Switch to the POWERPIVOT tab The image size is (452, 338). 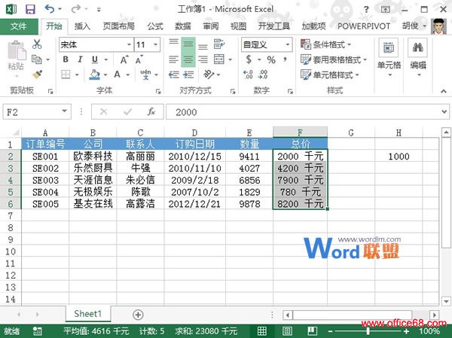pos(364,26)
